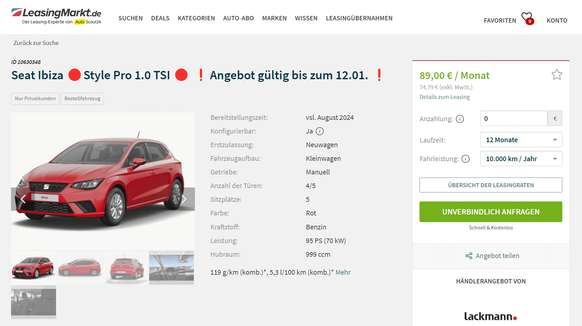This screenshot has height=326, width=582.
Task: Click UNVERBINDLICH ANFRAGEN button
Action: (x=491, y=212)
